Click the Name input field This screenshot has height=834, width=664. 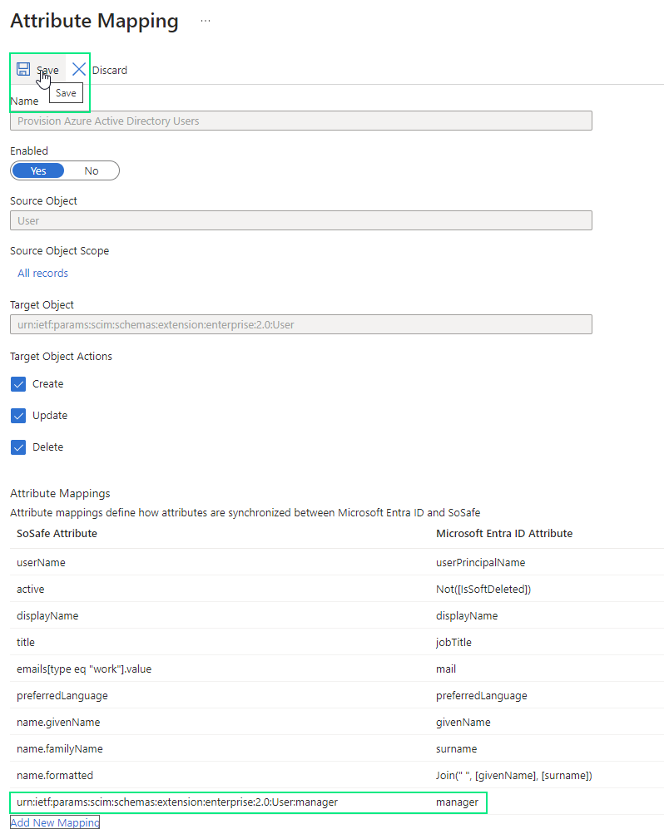[300, 121]
